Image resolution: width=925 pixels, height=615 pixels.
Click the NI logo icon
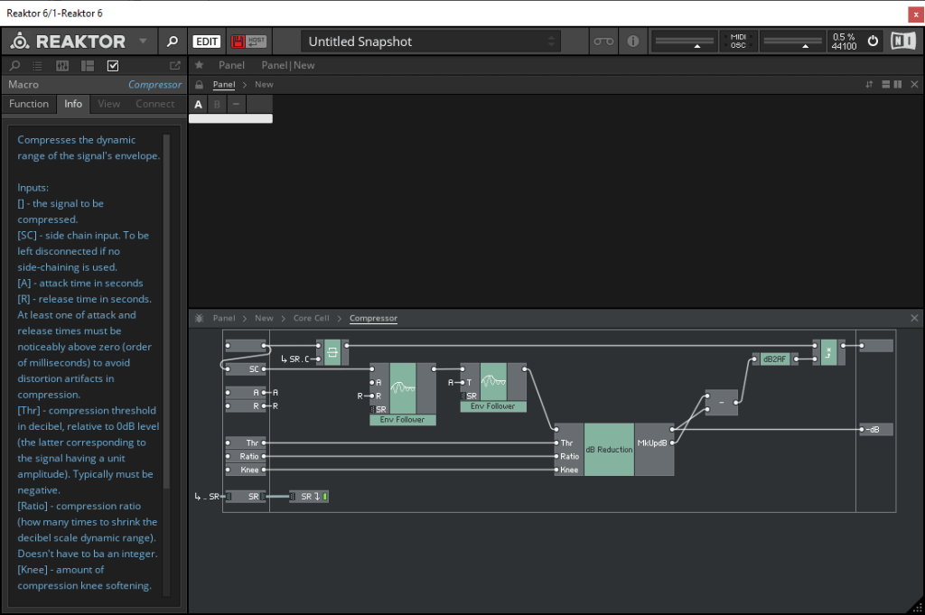coord(902,42)
